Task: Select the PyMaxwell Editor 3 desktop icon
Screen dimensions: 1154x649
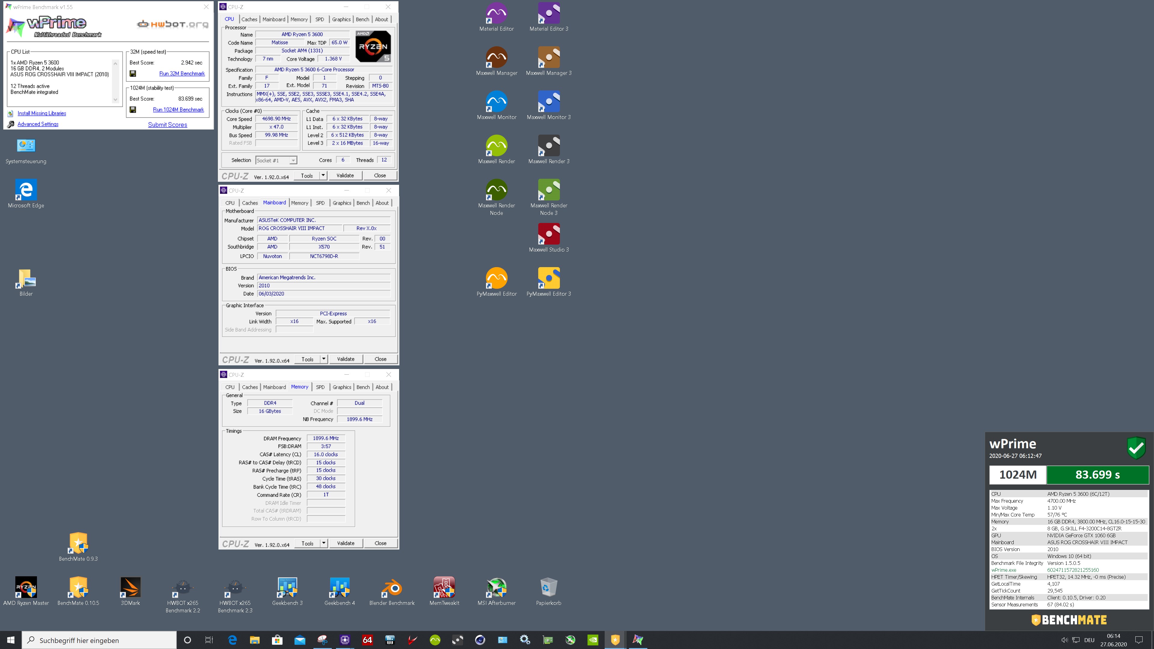Action: pyautogui.click(x=548, y=282)
